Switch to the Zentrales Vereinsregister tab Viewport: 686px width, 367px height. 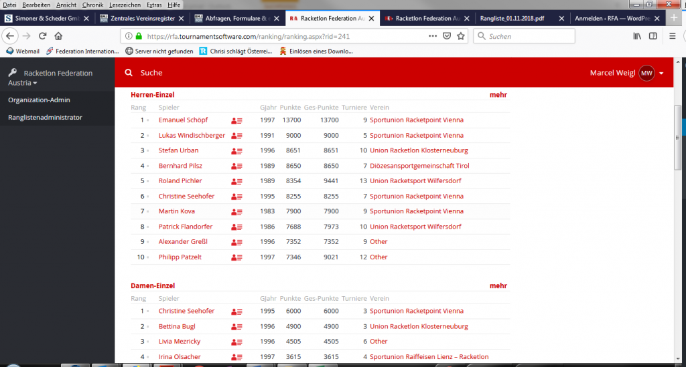(142, 18)
